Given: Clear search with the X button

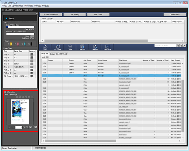Looking at the screenshot, I should (184, 46).
